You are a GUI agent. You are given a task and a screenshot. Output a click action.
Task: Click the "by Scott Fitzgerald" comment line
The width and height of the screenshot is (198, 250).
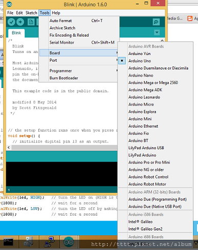34,108
